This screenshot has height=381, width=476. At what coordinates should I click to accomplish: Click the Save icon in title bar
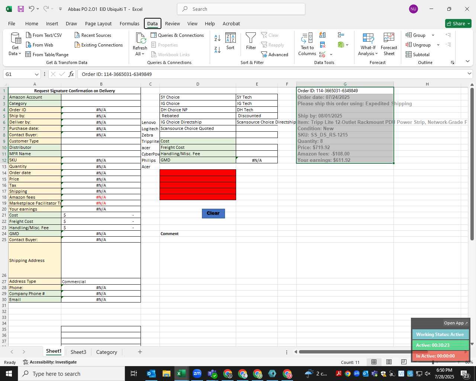(x=21, y=9)
